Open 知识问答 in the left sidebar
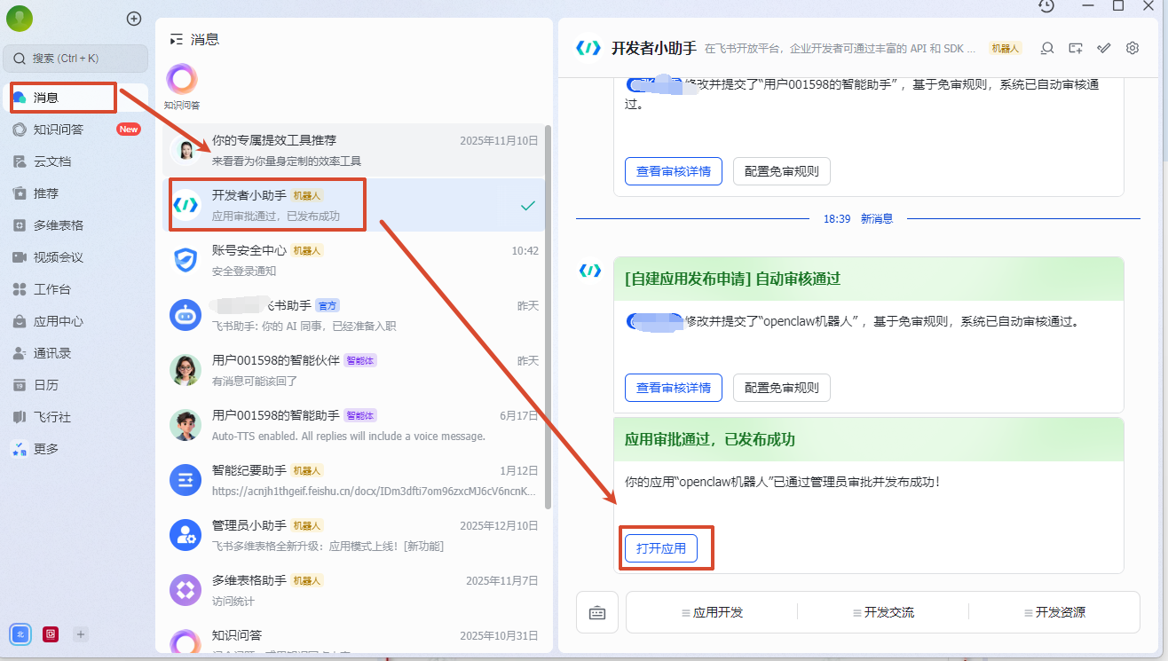Viewport: 1168px width, 661px height. [x=75, y=130]
